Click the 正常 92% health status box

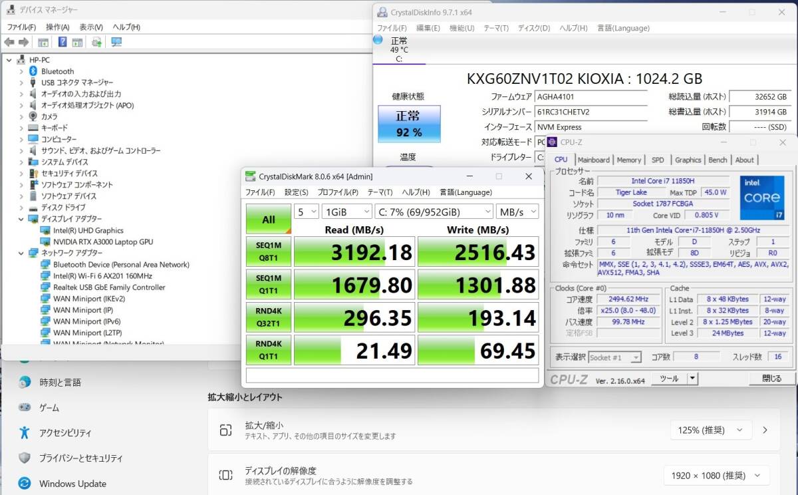click(409, 123)
